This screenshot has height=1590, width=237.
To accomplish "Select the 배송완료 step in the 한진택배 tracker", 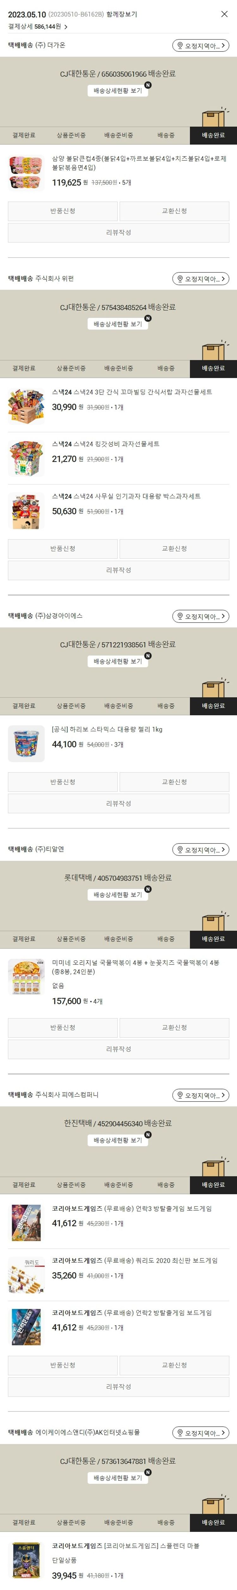I will click(213, 1184).
